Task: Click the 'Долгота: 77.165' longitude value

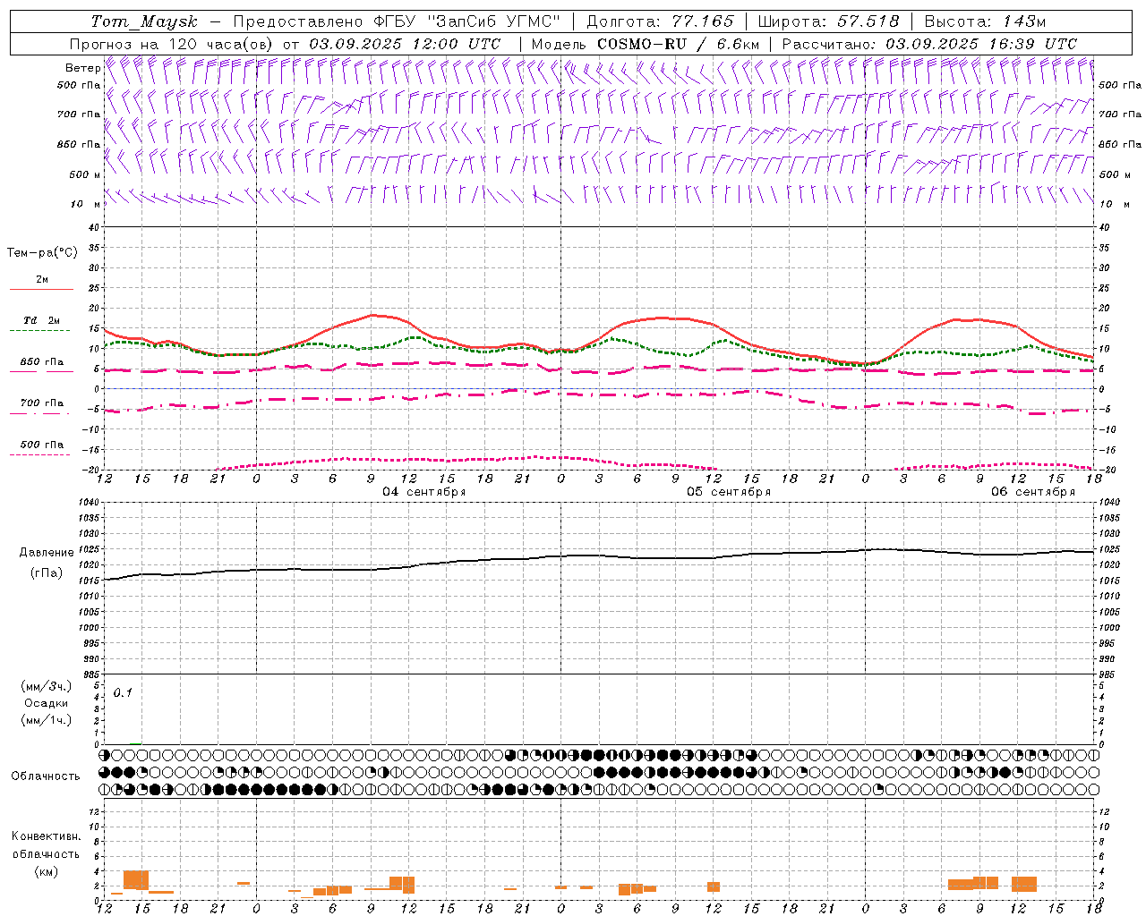Action: coord(660,21)
